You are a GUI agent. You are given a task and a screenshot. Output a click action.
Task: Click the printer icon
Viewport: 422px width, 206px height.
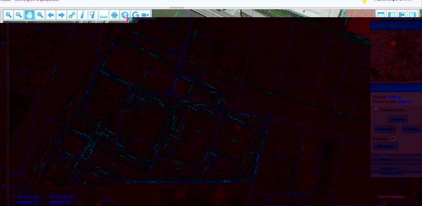point(114,15)
